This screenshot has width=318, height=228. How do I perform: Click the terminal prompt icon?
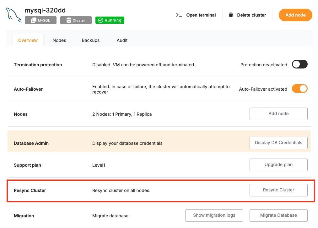(179, 15)
